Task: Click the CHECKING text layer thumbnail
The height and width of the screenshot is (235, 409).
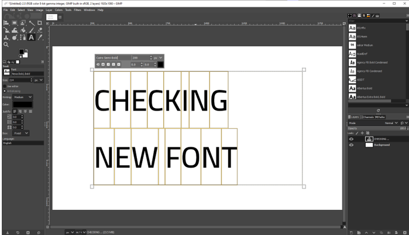Action: click(x=369, y=139)
